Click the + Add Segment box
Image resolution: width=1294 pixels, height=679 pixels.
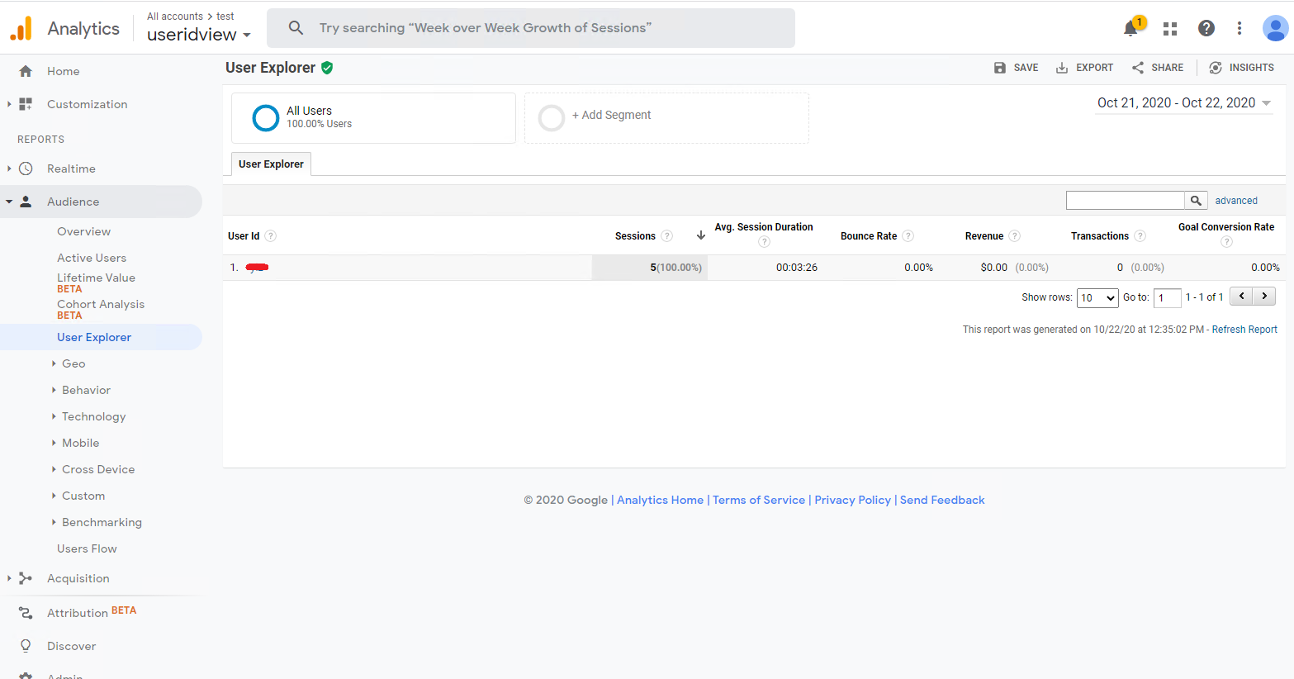(x=666, y=118)
